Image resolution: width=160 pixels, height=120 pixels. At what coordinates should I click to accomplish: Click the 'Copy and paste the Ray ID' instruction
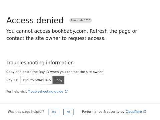point(55,72)
